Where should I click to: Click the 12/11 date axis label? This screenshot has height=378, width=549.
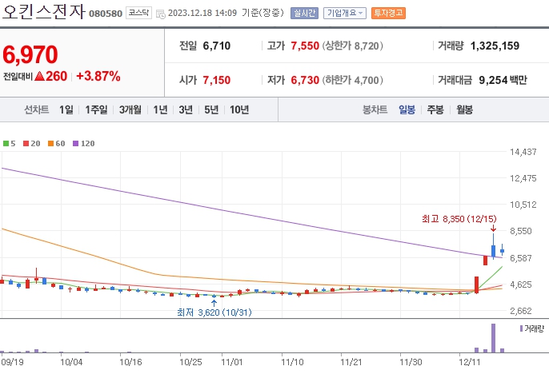(x=470, y=362)
